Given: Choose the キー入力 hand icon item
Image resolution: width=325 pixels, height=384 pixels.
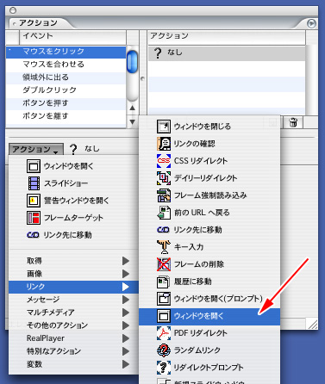Looking at the screenshot, I should pyautogui.click(x=164, y=247).
